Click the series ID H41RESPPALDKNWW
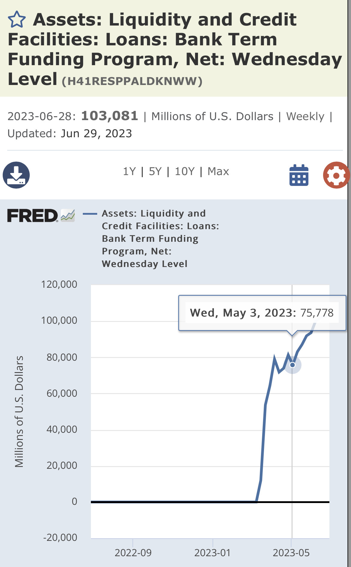This screenshot has height=567, width=351. pos(132,81)
